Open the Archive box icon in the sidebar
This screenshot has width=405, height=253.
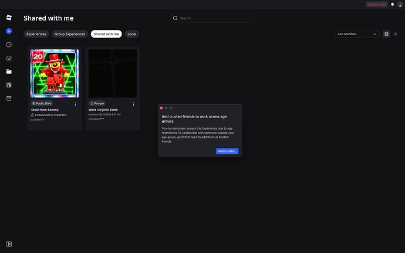tap(9, 99)
